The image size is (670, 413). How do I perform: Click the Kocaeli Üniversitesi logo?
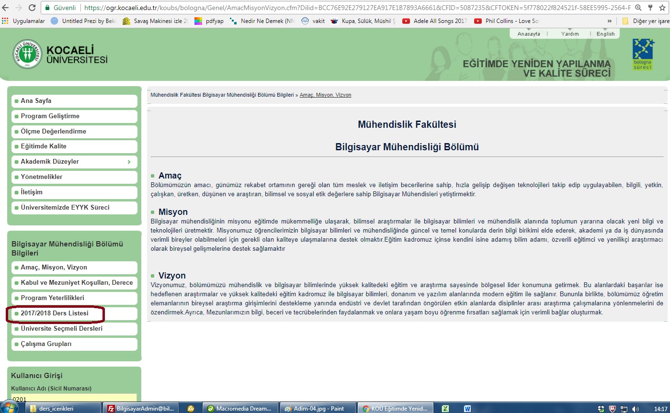27,54
